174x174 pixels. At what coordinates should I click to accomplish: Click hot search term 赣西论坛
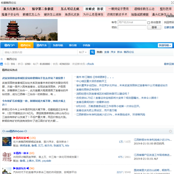tap(129, 52)
